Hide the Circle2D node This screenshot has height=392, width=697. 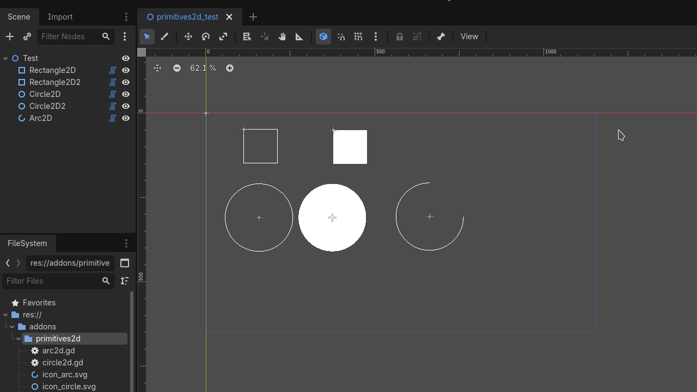(x=126, y=94)
